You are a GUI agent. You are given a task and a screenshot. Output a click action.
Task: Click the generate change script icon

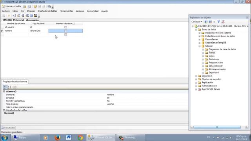click(x=4, y=16)
